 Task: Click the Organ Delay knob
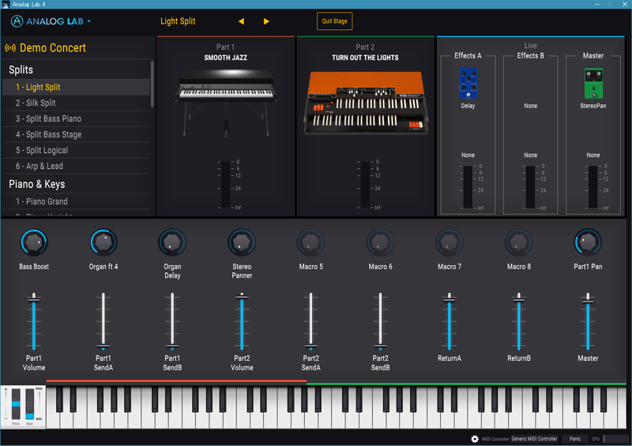pos(172,242)
